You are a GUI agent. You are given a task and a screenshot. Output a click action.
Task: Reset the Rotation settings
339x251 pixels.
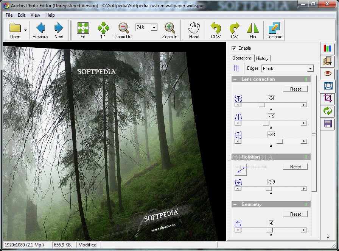[x=295, y=167]
